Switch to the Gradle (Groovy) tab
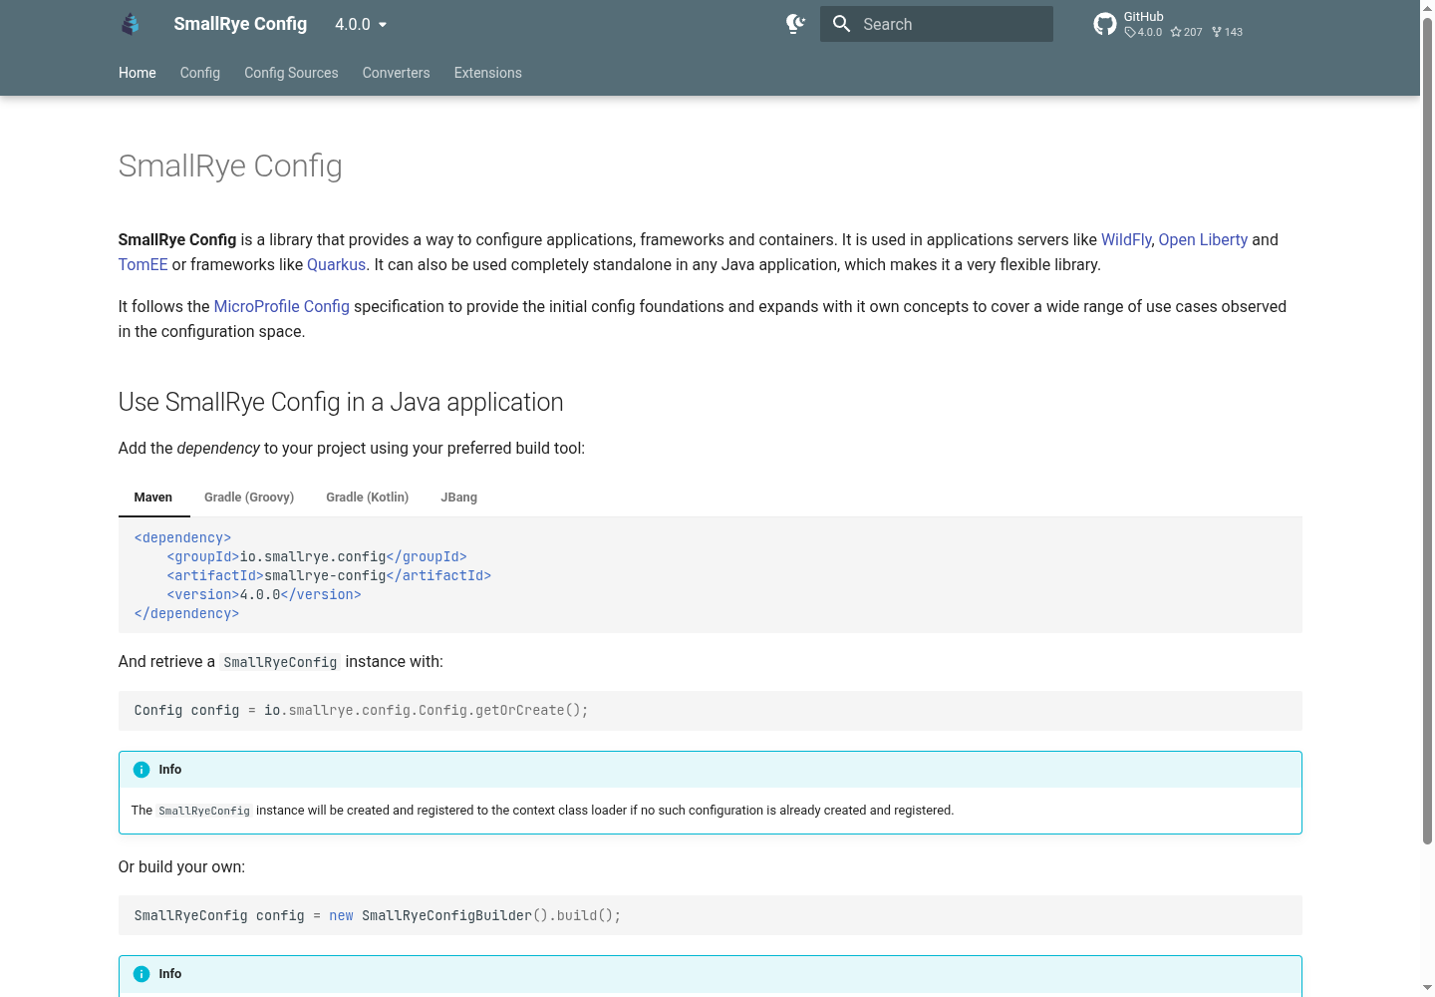This screenshot has width=1435, height=997. pos(249,498)
